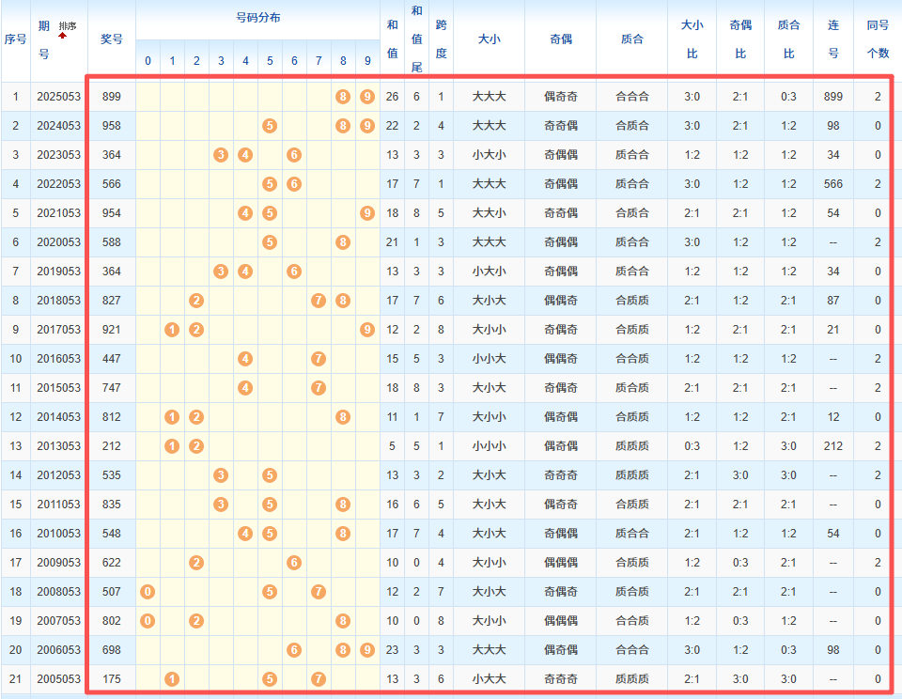The width and height of the screenshot is (902, 699).
Task: Click the 连号 value 212 in row 2013053
Action: click(833, 445)
